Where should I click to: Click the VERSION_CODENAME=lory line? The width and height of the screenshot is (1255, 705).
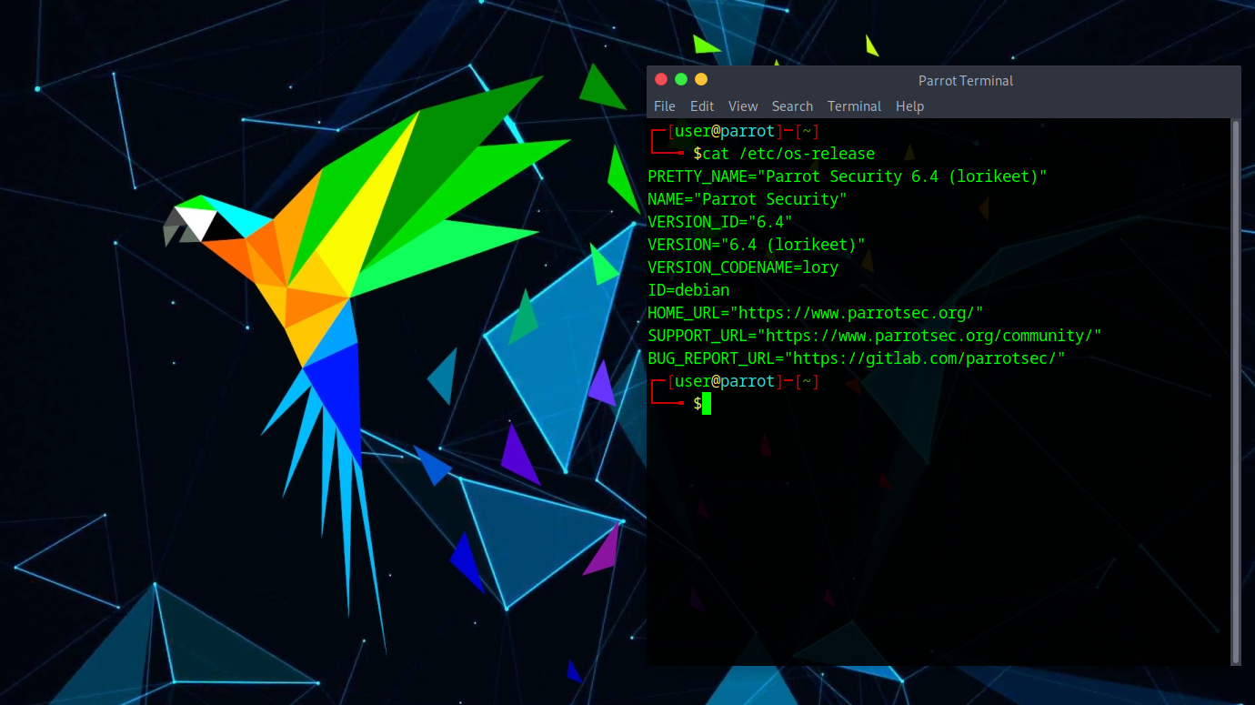click(743, 267)
